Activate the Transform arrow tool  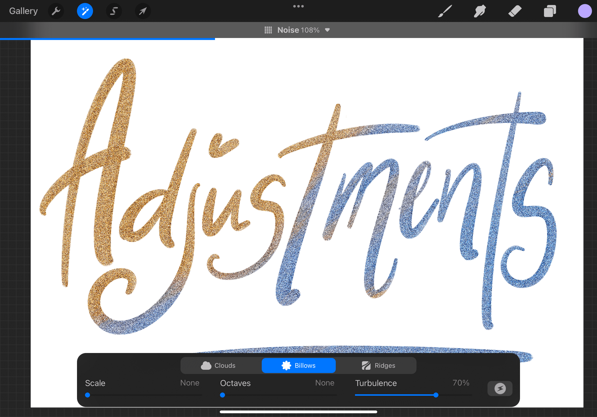(x=143, y=11)
